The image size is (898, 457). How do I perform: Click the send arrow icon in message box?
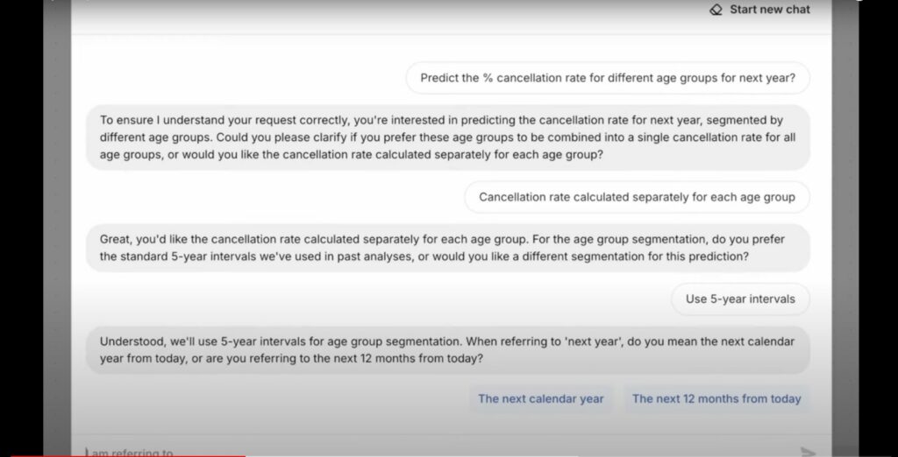(x=808, y=452)
